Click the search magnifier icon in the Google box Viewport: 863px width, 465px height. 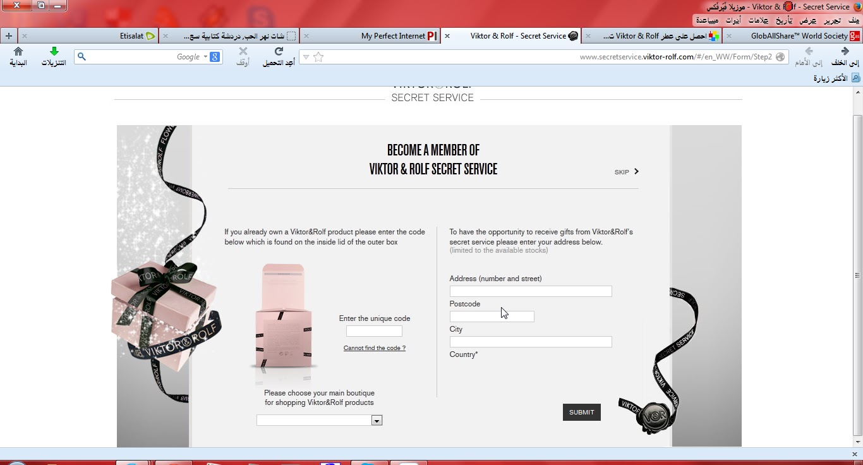click(81, 57)
